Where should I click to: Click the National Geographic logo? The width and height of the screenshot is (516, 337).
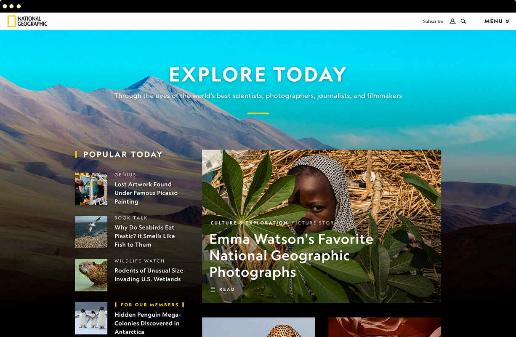(27, 21)
